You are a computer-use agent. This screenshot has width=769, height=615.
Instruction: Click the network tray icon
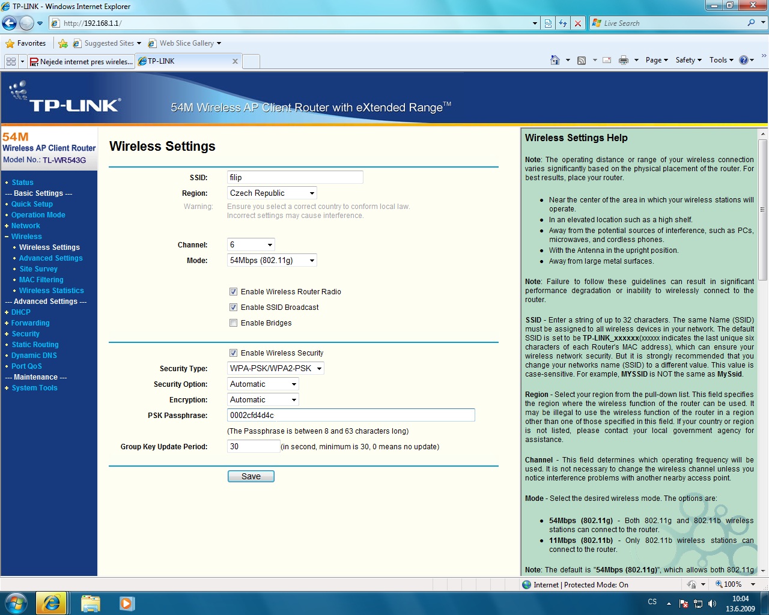pos(698,604)
